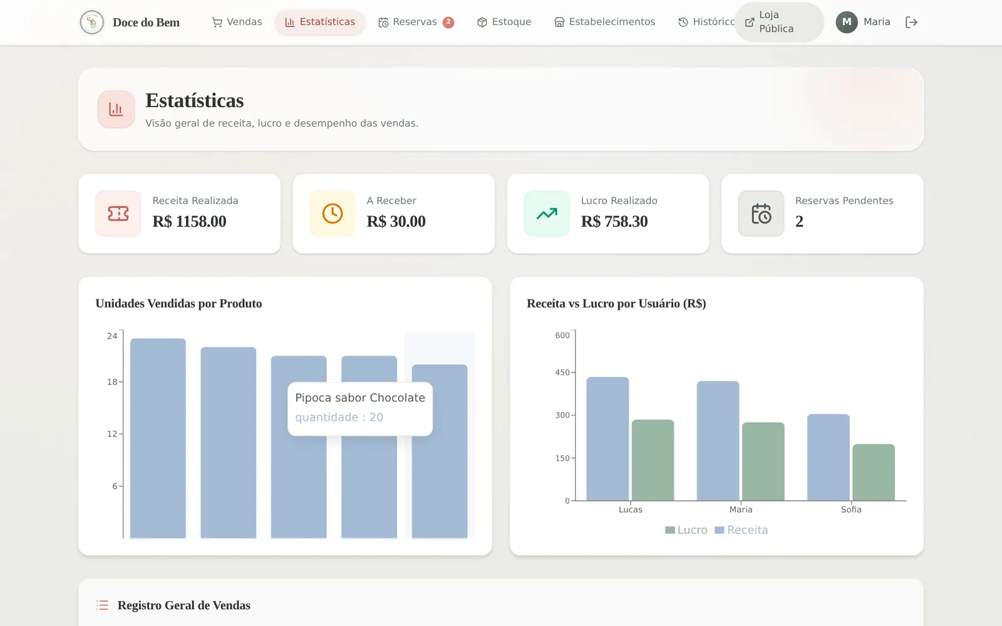Click the Registro Geral de Vendas list icon

[102, 605]
